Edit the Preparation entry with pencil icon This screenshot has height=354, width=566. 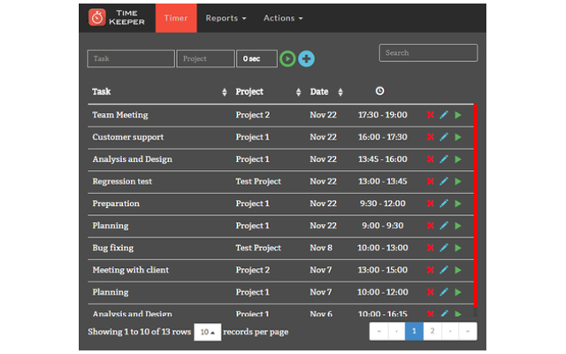click(x=444, y=204)
